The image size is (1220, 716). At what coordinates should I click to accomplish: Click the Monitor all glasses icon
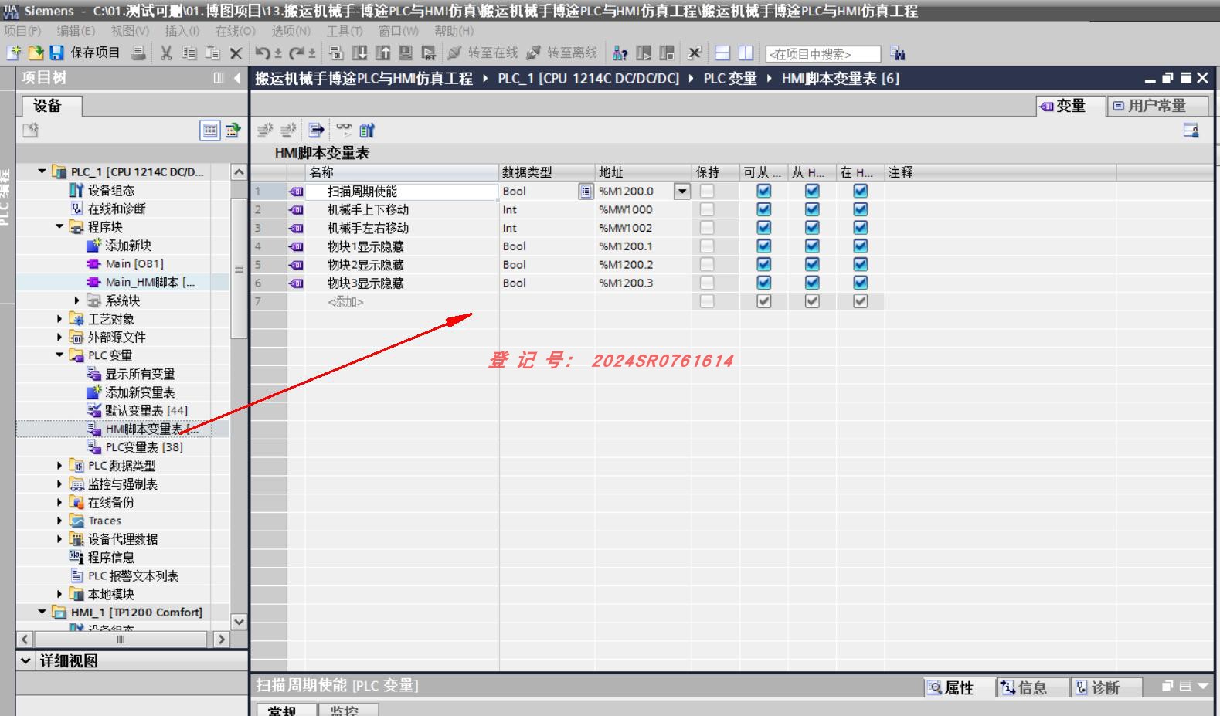344,130
